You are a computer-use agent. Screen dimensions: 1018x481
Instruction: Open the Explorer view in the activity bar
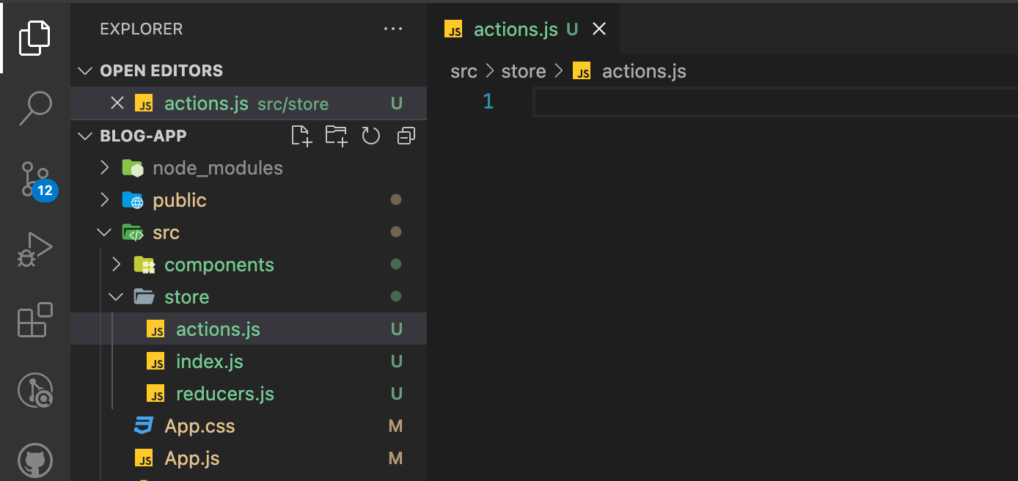(34, 37)
